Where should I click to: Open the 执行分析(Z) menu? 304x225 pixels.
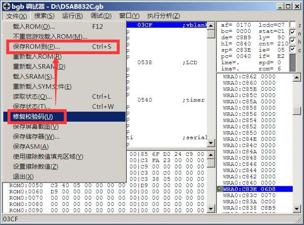[163, 16]
